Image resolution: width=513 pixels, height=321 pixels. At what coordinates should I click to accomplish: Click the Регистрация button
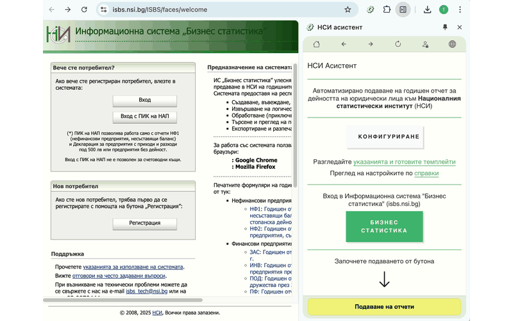[145, 223]
